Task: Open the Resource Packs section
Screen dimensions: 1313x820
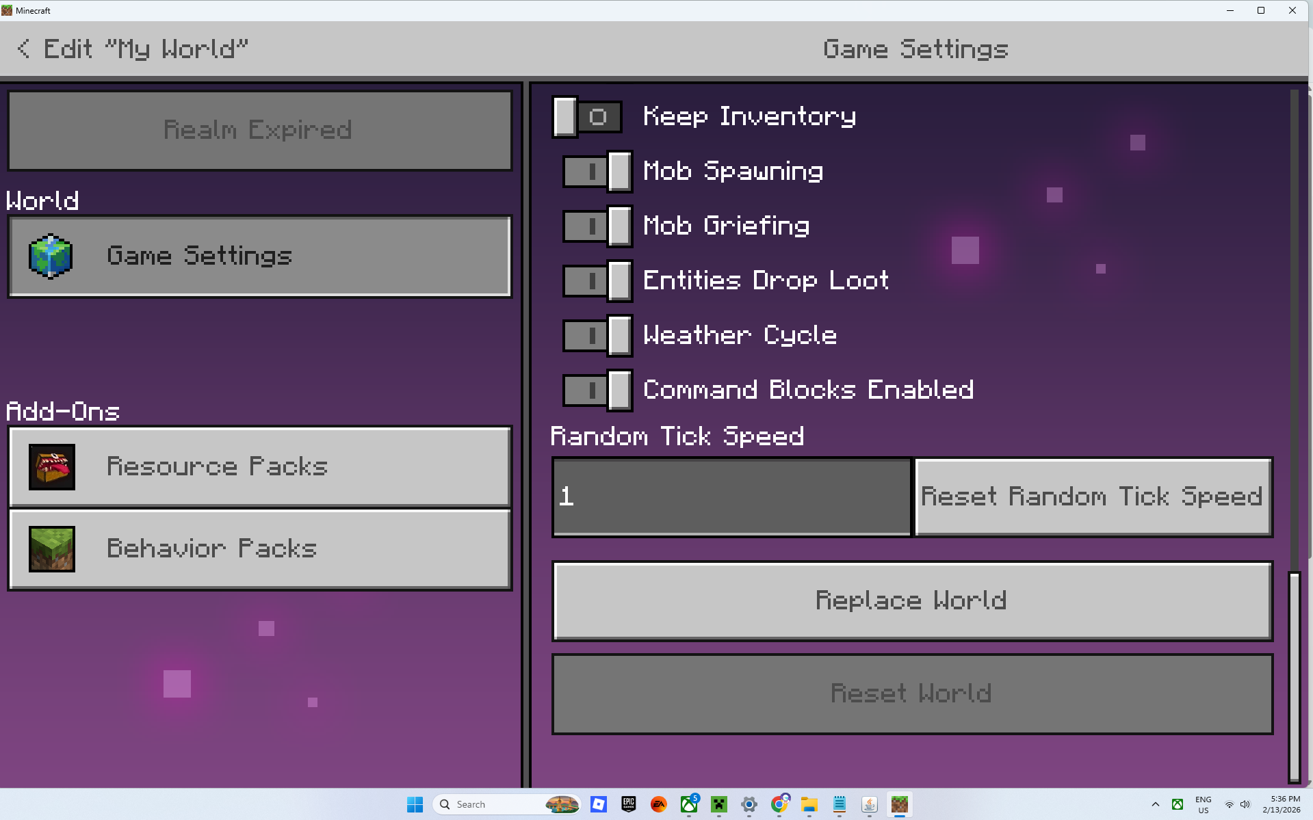Action: point(260,467)
